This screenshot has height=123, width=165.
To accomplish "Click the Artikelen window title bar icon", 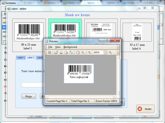I will (x=3, y=3).
